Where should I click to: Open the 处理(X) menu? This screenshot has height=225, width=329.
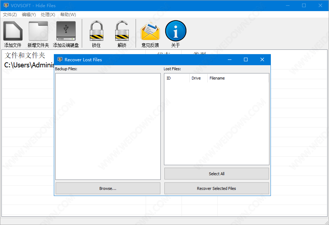48,14
